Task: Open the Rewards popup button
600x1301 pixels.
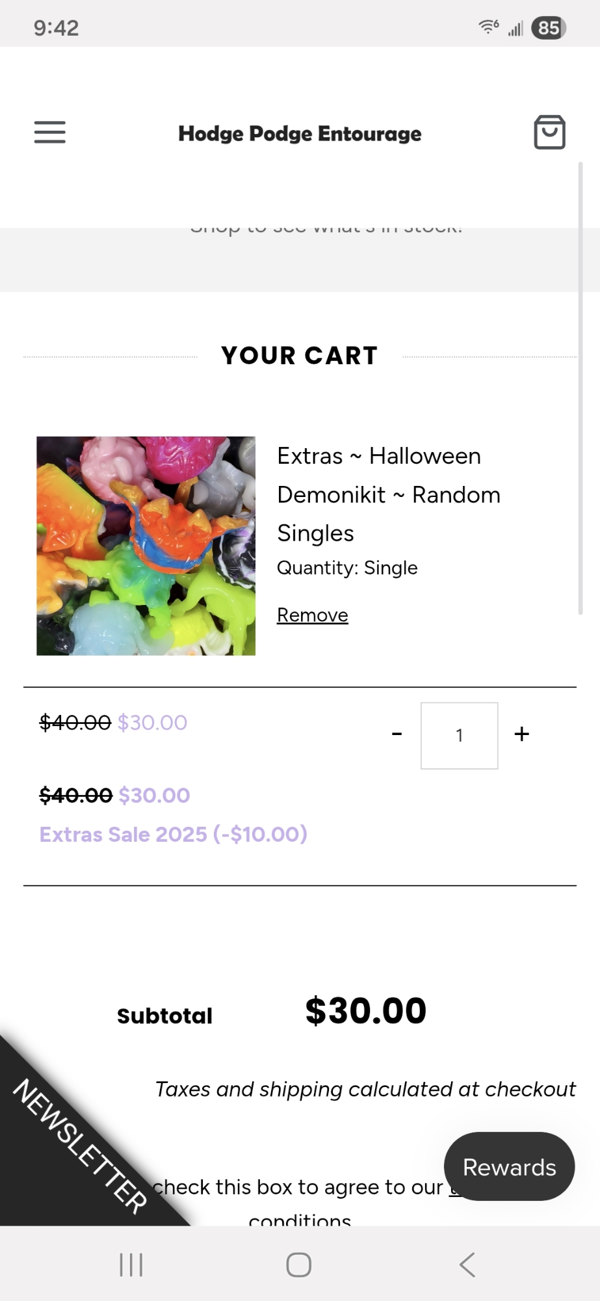Action: (x=509, y=1167)
